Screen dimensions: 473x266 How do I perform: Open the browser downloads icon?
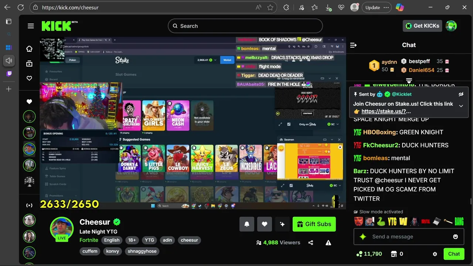(x=328, y=7)
